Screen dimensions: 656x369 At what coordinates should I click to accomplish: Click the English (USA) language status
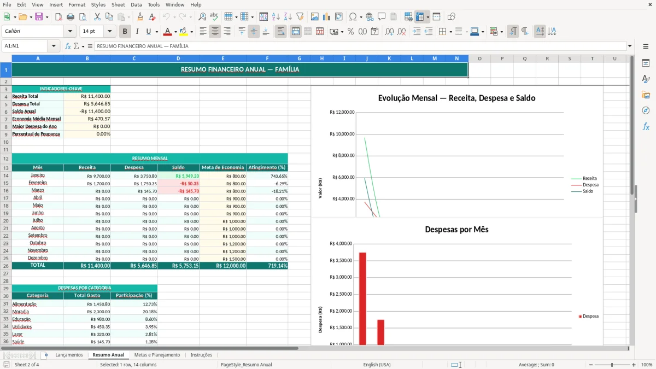[377, 365]
